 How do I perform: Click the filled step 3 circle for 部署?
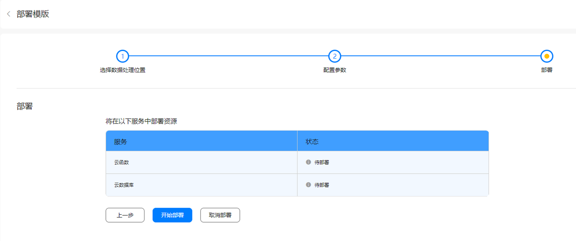pyautogui.click(x=547, y=56)
